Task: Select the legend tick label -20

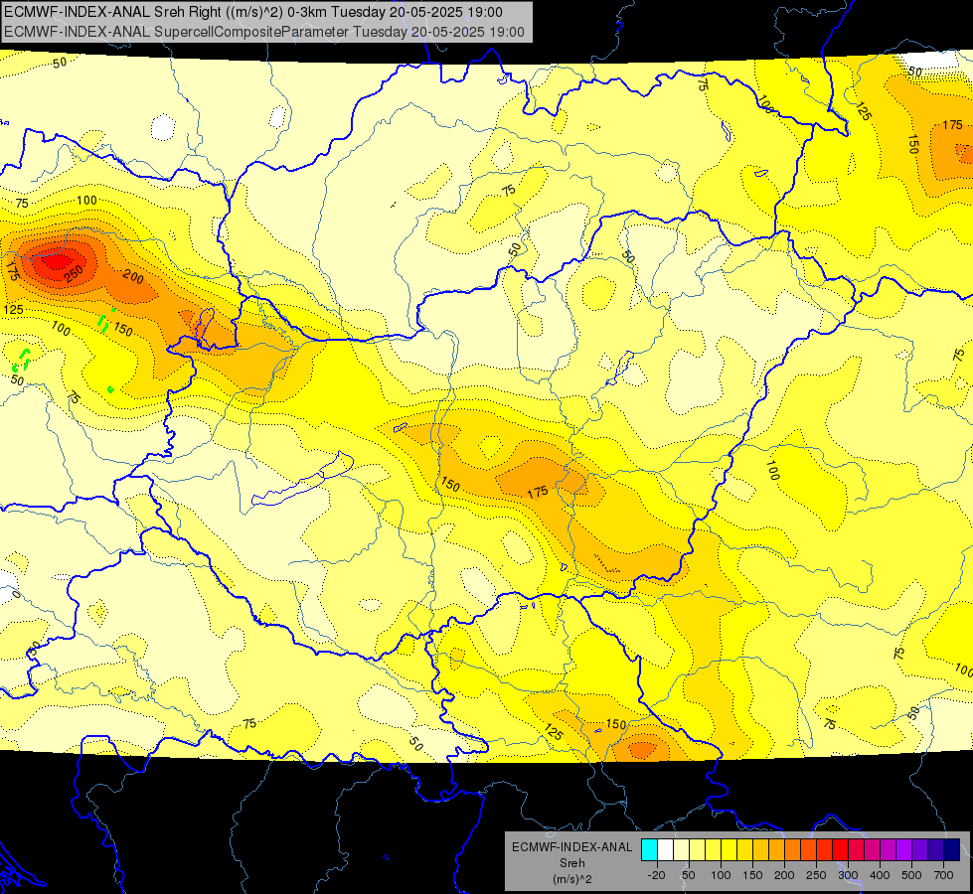Action: click(657, 875)
